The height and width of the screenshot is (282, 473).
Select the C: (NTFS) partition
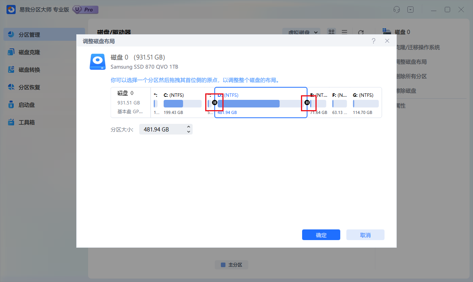tap(182, 103)
